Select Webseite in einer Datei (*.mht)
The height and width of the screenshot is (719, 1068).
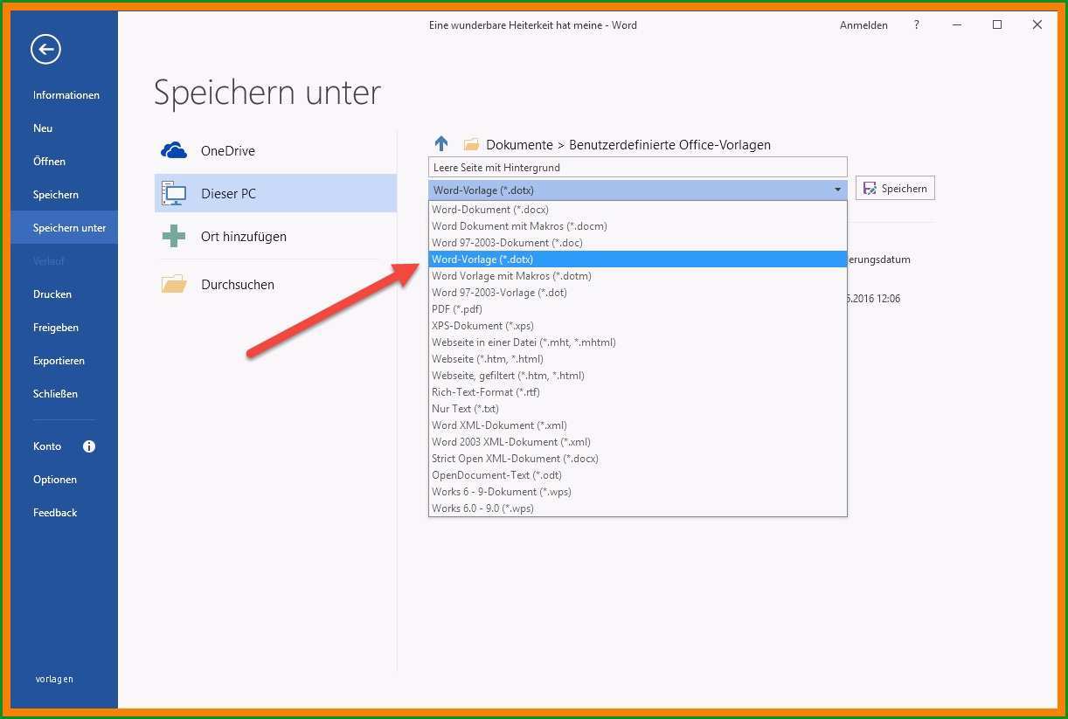click(638, 342)
